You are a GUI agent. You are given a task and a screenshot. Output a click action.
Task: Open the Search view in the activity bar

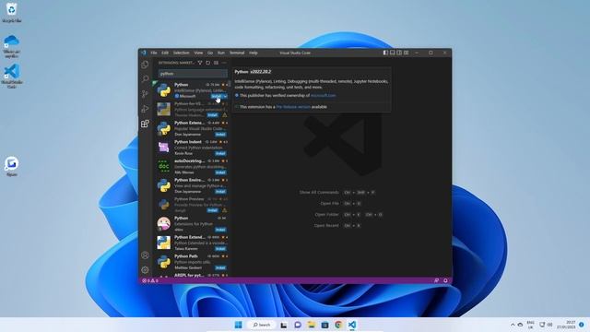pos(145,79)
